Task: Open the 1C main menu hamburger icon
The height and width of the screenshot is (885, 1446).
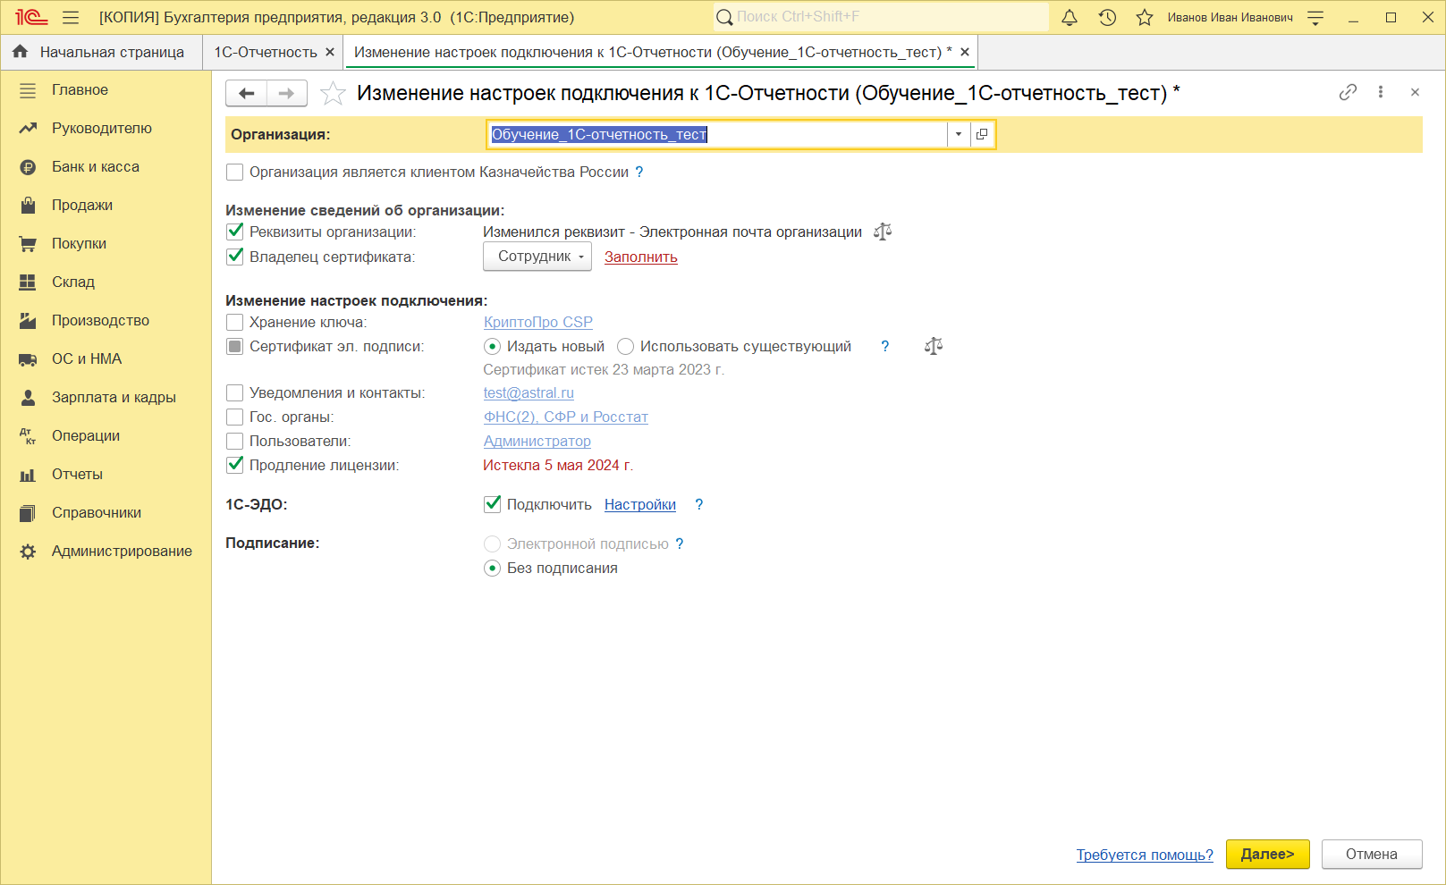Action: click(x=71, y=17)
